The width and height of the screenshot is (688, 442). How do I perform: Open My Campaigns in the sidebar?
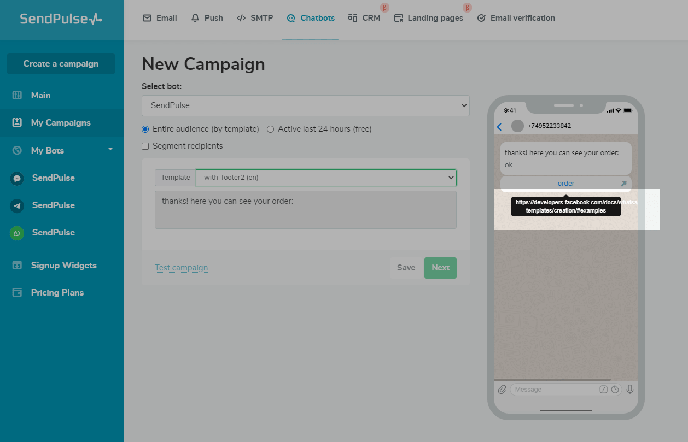tap(61, 122)
